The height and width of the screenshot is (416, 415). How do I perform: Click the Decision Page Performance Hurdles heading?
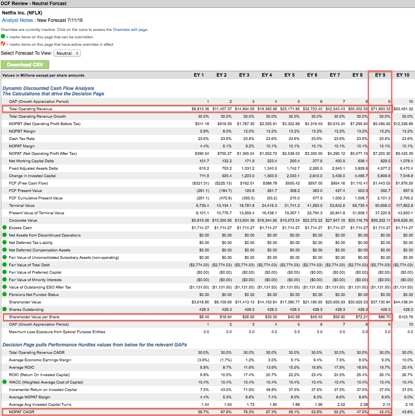pyautogui.click(x=95, y=344)
